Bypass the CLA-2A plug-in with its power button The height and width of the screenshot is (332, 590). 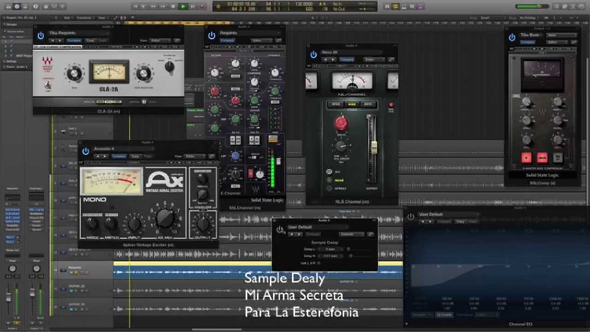[41, 36]
